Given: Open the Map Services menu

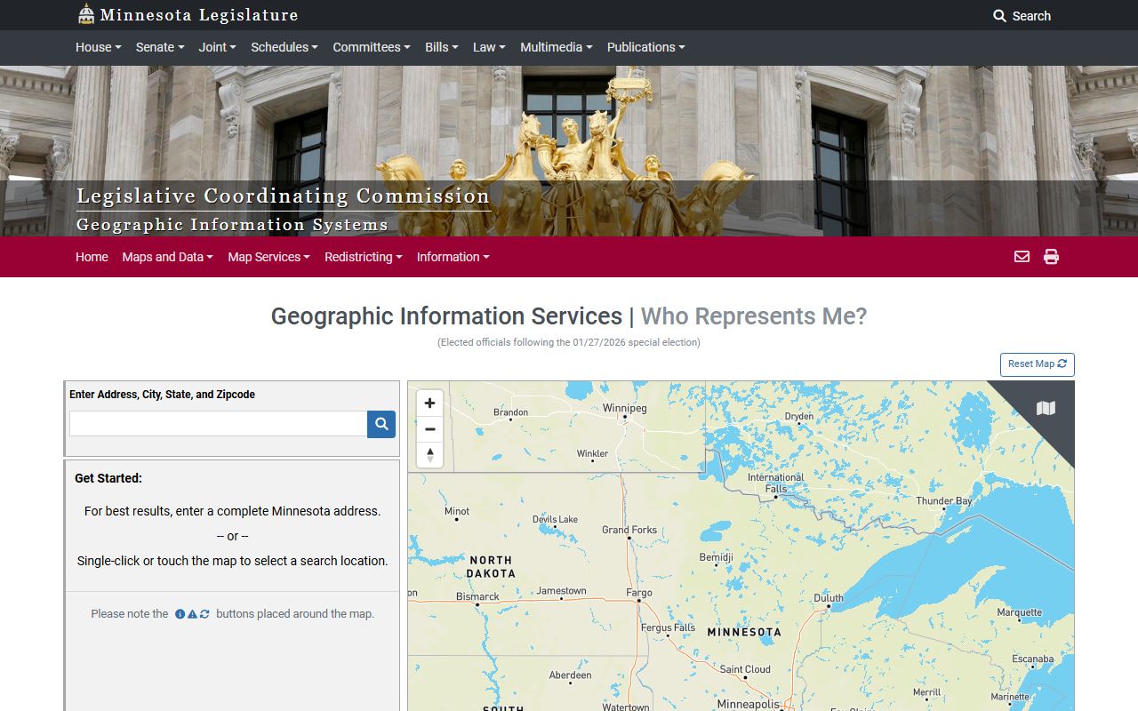Looking at the screenshot, I should pos(268,257).
